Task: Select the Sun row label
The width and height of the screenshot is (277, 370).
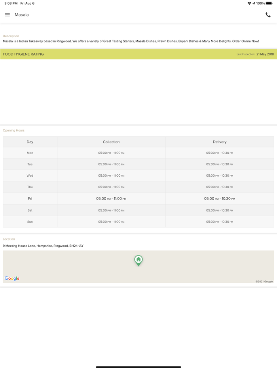Action: [30, 221]
